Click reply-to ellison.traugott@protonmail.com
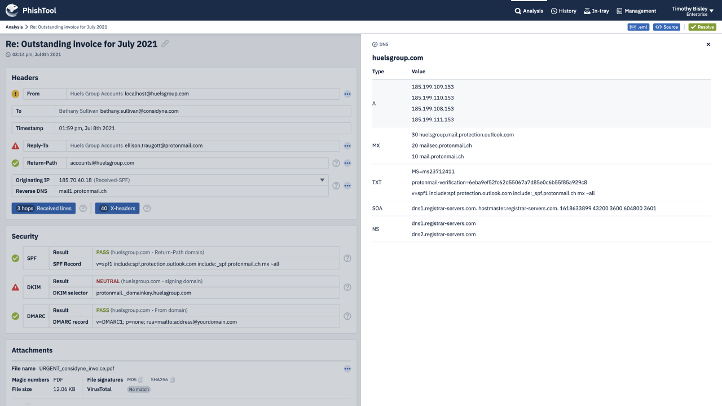This screenshot has height=406, width=722. point(164,145)
